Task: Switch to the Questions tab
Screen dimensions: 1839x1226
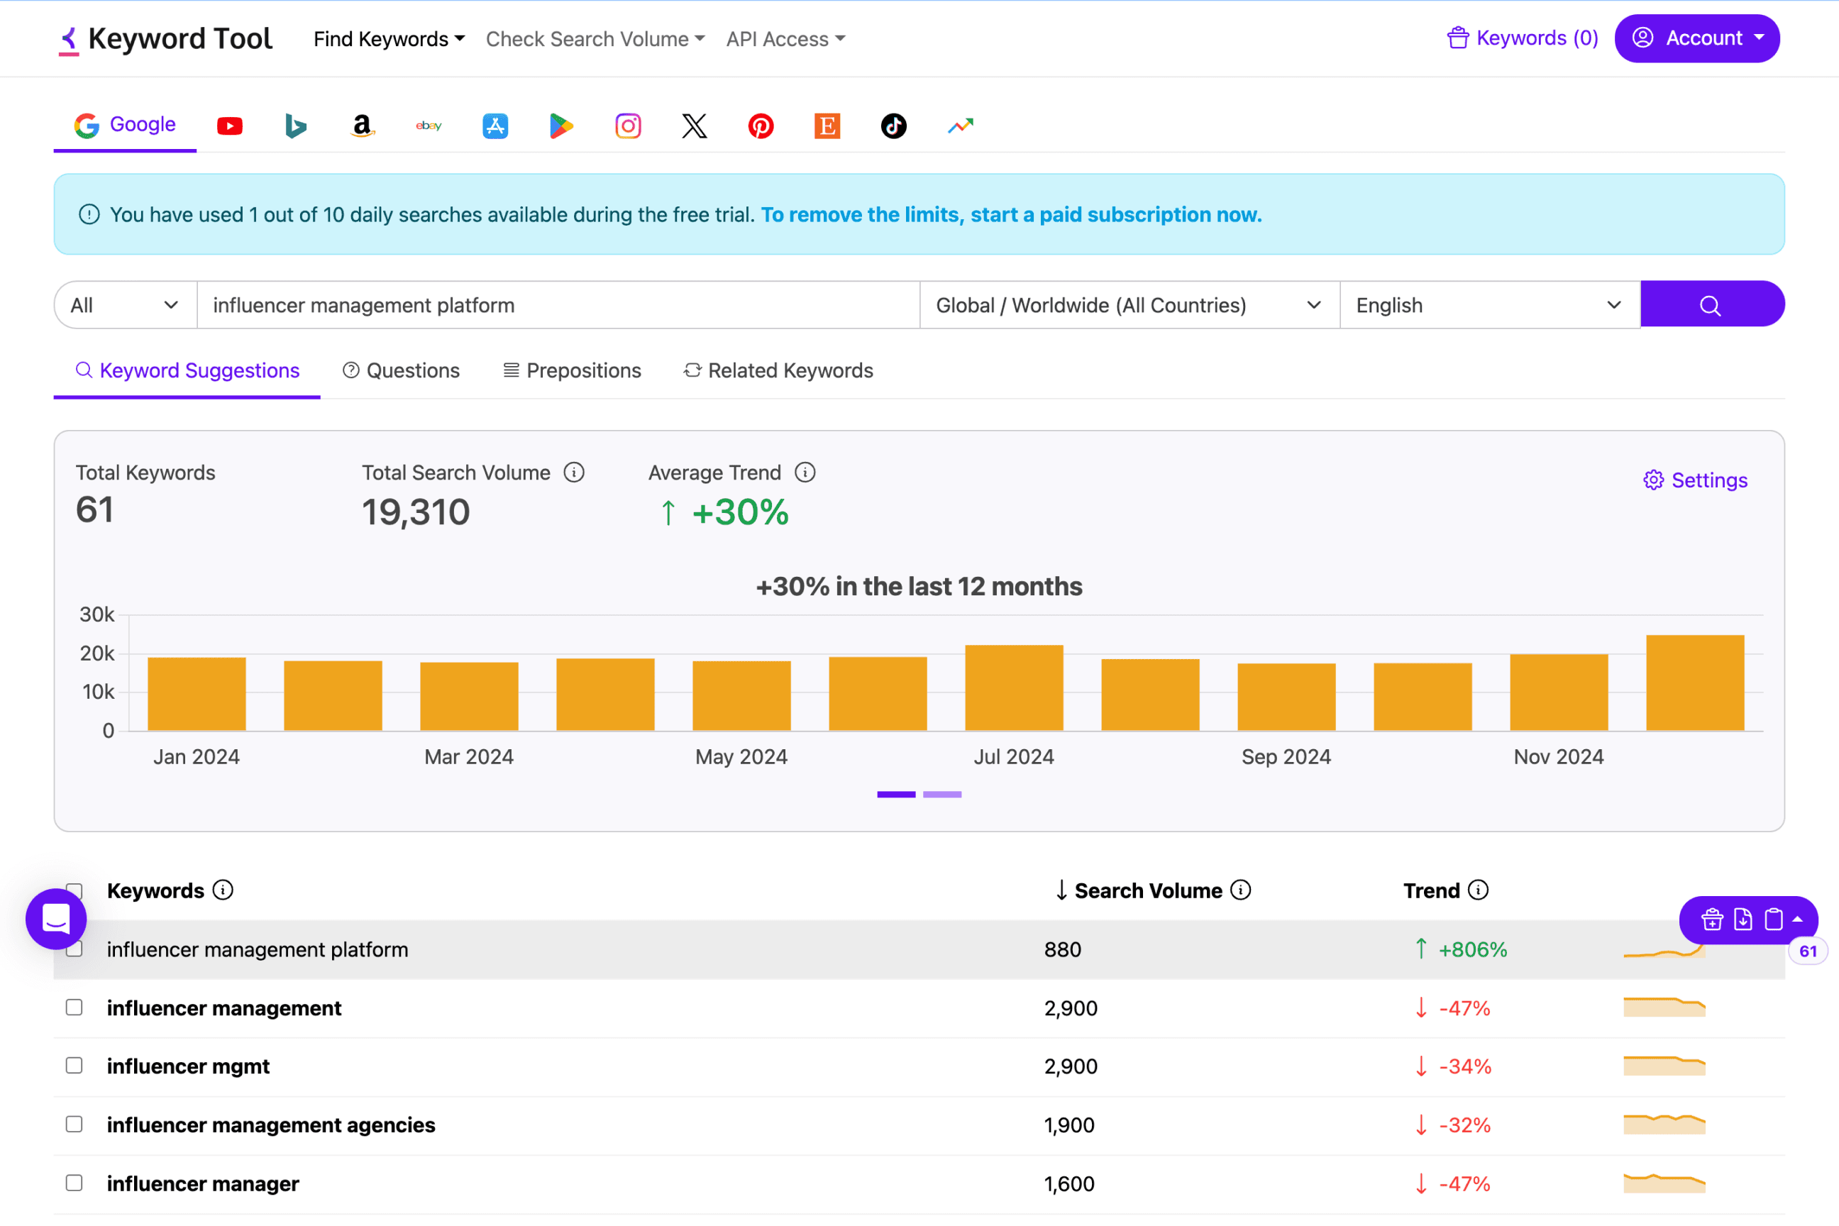Action: (402, 370)
